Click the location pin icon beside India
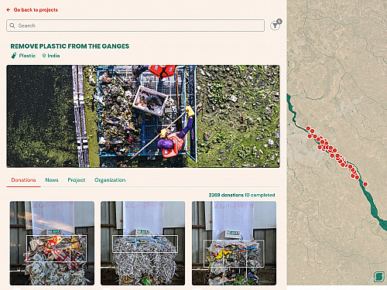This screenshot has height=290, width=387. (44, 56)
